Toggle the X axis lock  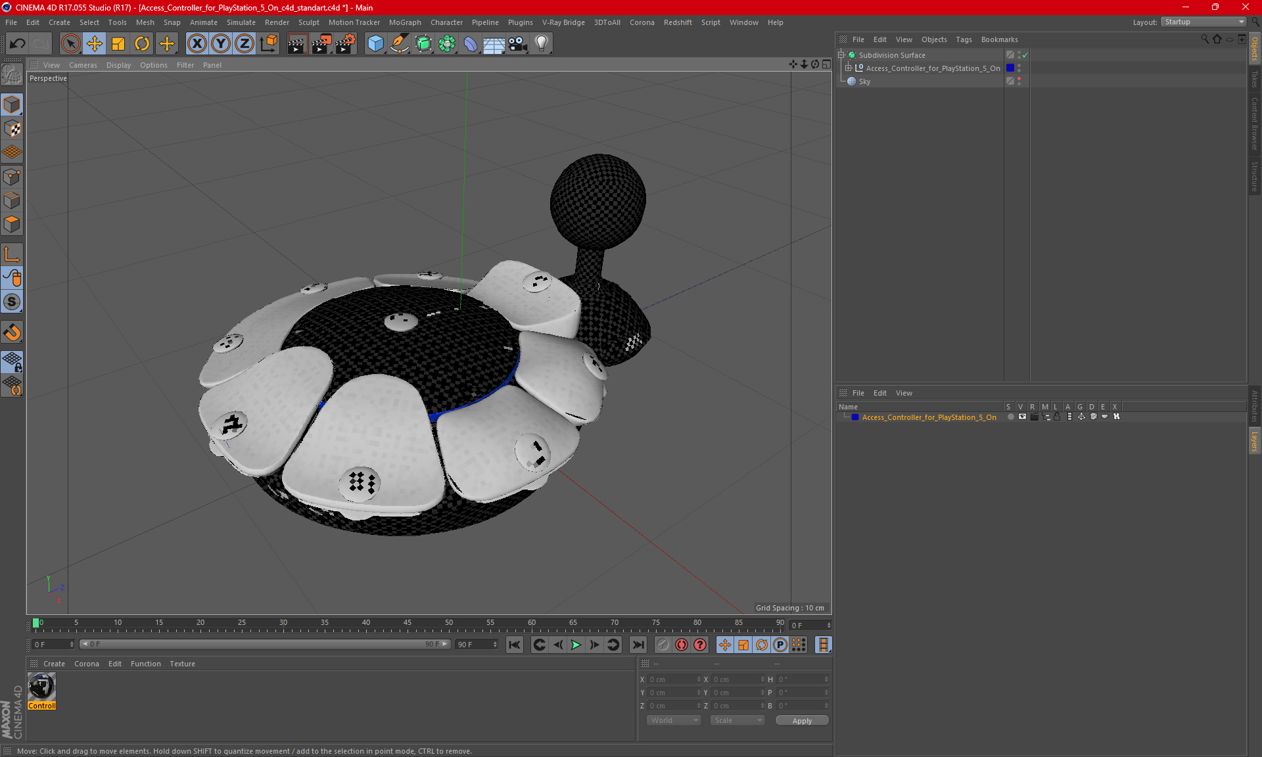point(197,44)
